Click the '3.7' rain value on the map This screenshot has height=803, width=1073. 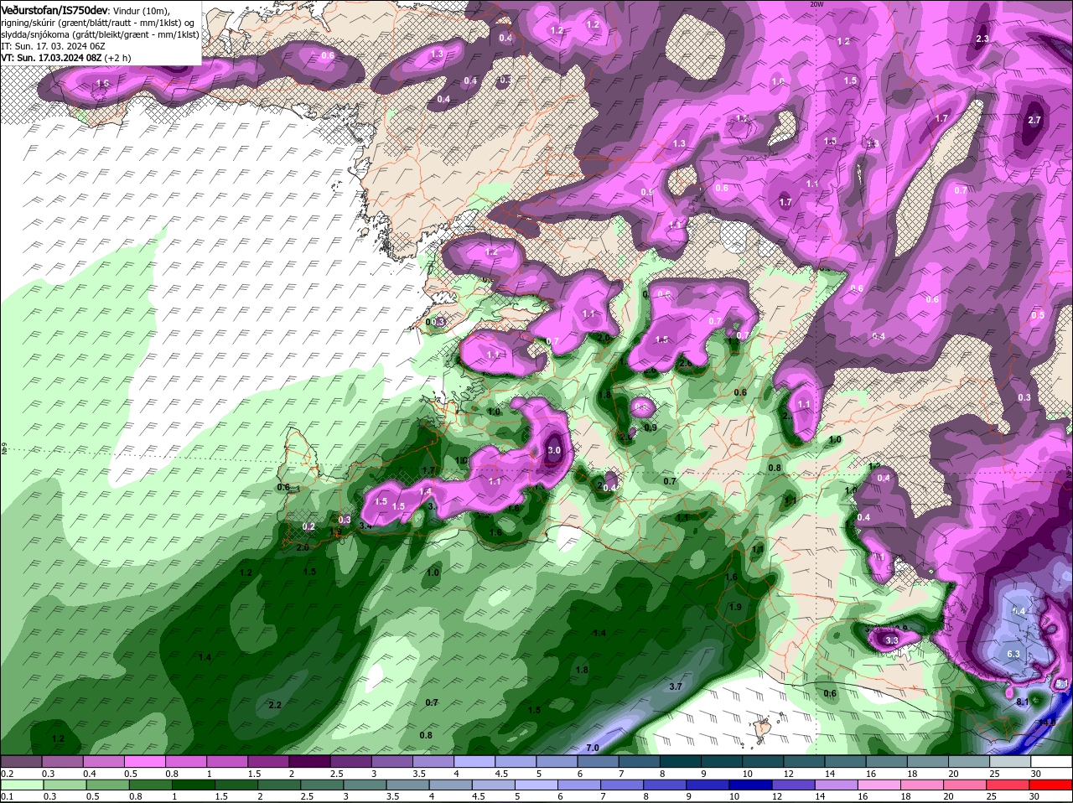[676, 686]
